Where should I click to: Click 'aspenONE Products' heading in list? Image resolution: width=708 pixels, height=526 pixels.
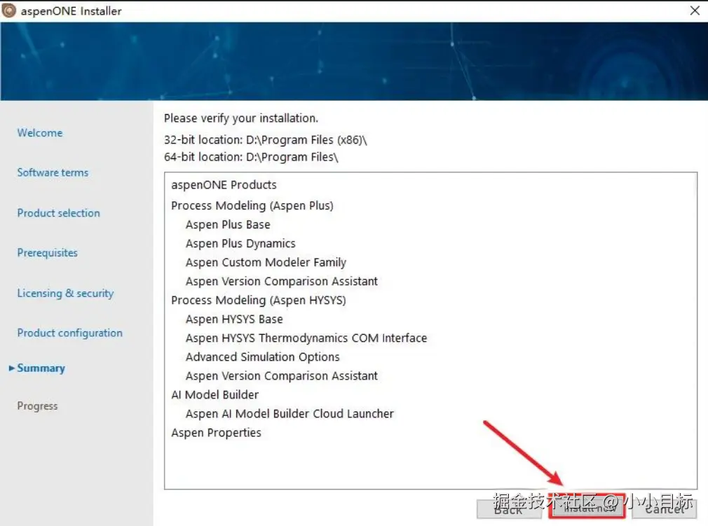224,185
